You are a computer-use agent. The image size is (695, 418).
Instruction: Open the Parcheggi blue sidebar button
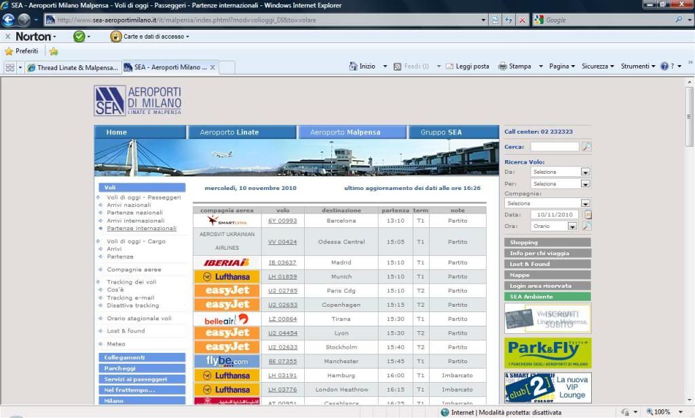pos(142,368)
